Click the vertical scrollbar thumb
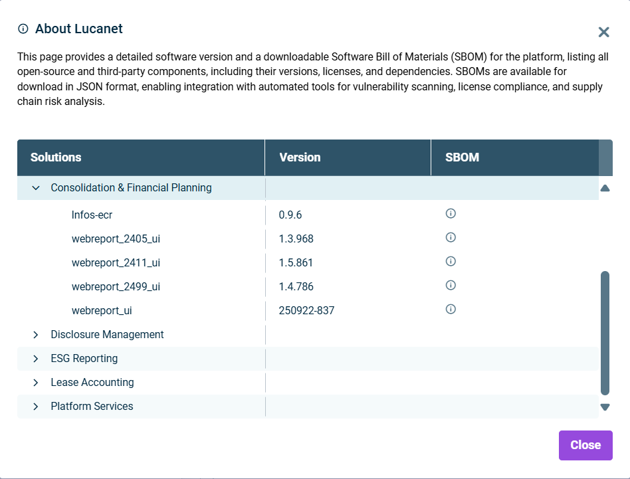Screen dimensions: 630x479 (x=605, y=332)
